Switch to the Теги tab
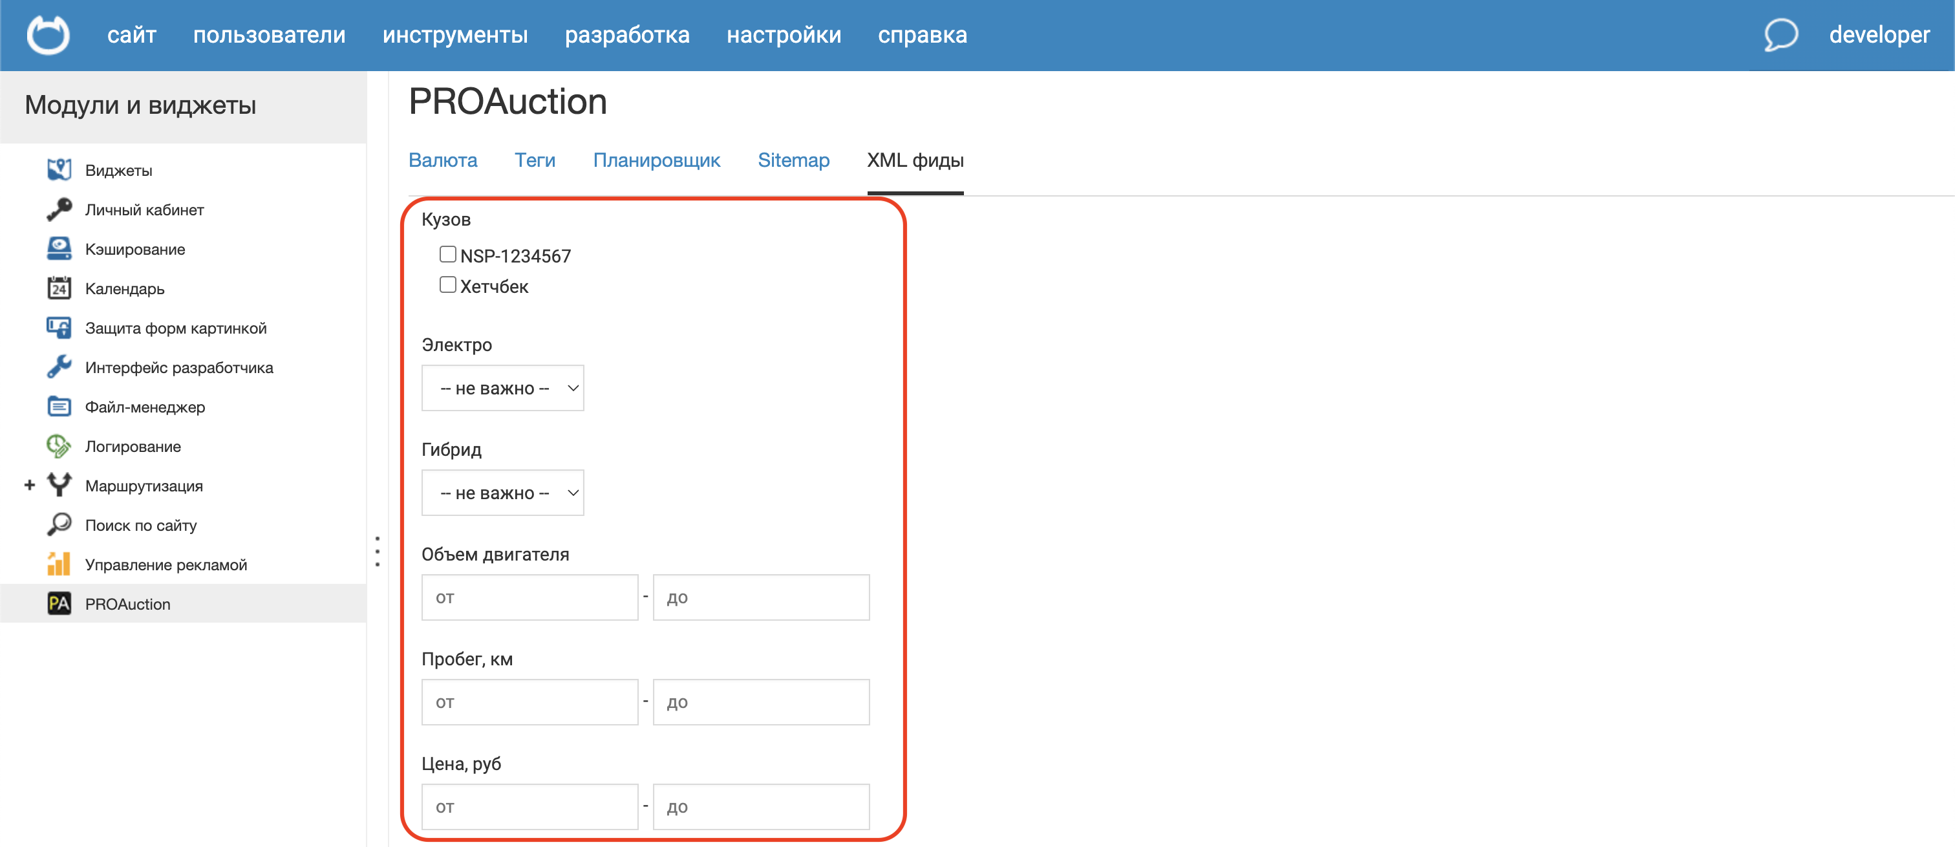Screen dimensions: 1955x847 click(x=535, y=160)
